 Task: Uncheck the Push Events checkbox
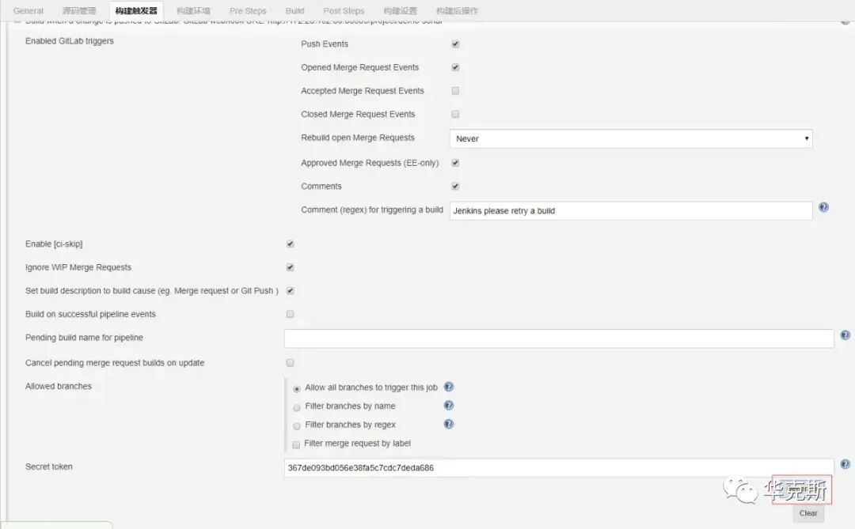tap(455, 44)
